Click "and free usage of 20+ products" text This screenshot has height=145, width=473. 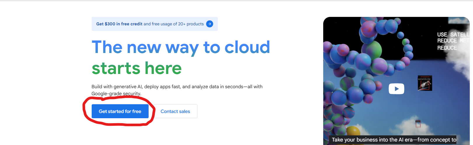[x=173, y=24]
